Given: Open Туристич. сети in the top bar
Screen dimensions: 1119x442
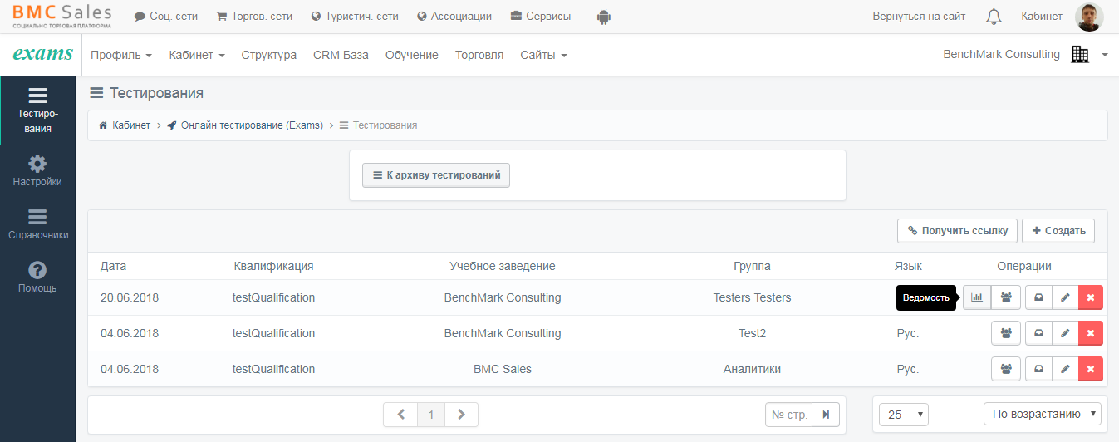Looking at the screenshot, I should pos(355,17).
